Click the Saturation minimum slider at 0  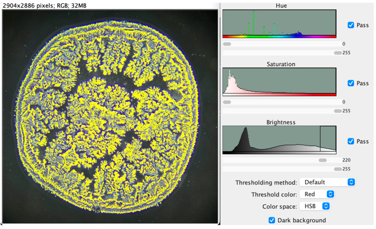227,102
